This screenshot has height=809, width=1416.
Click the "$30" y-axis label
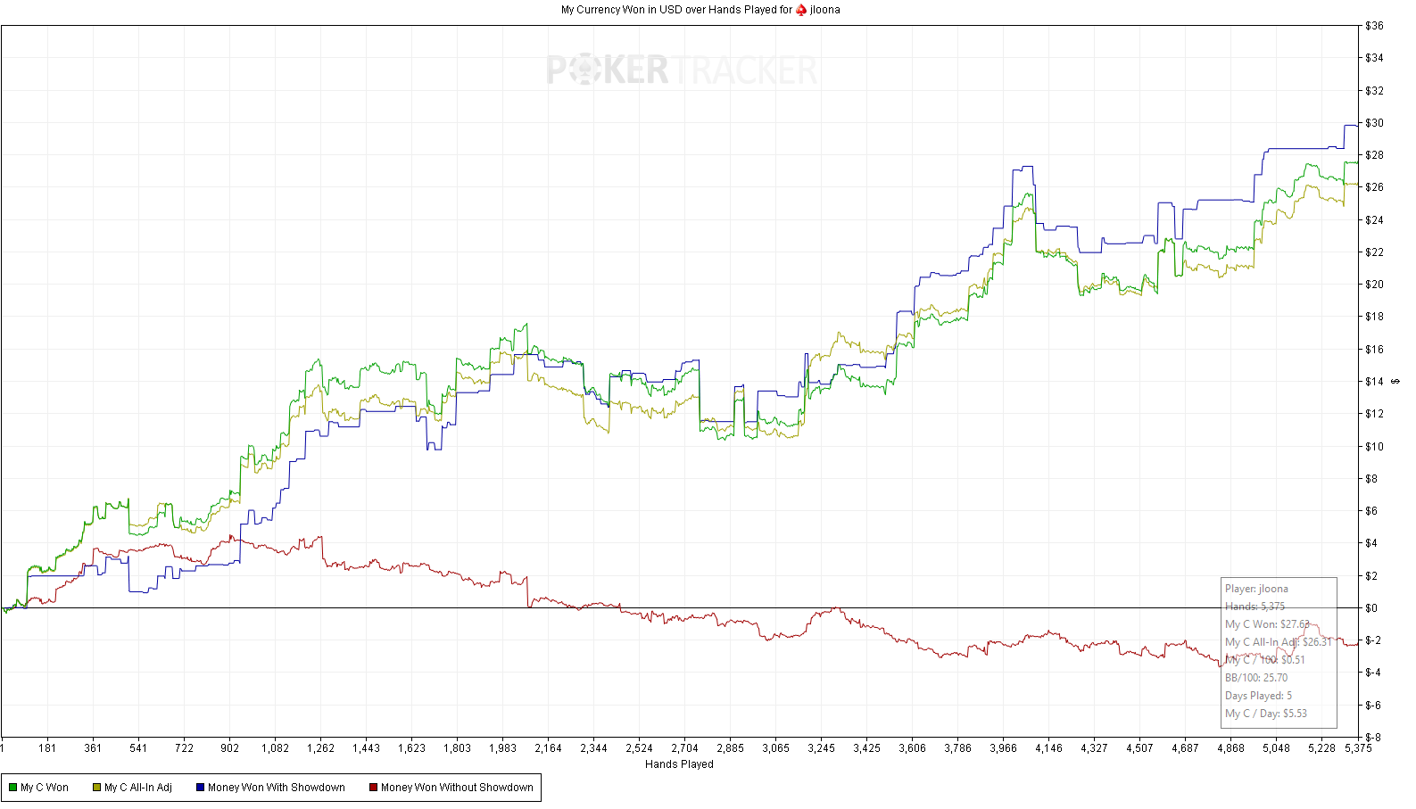(1374, 123)
